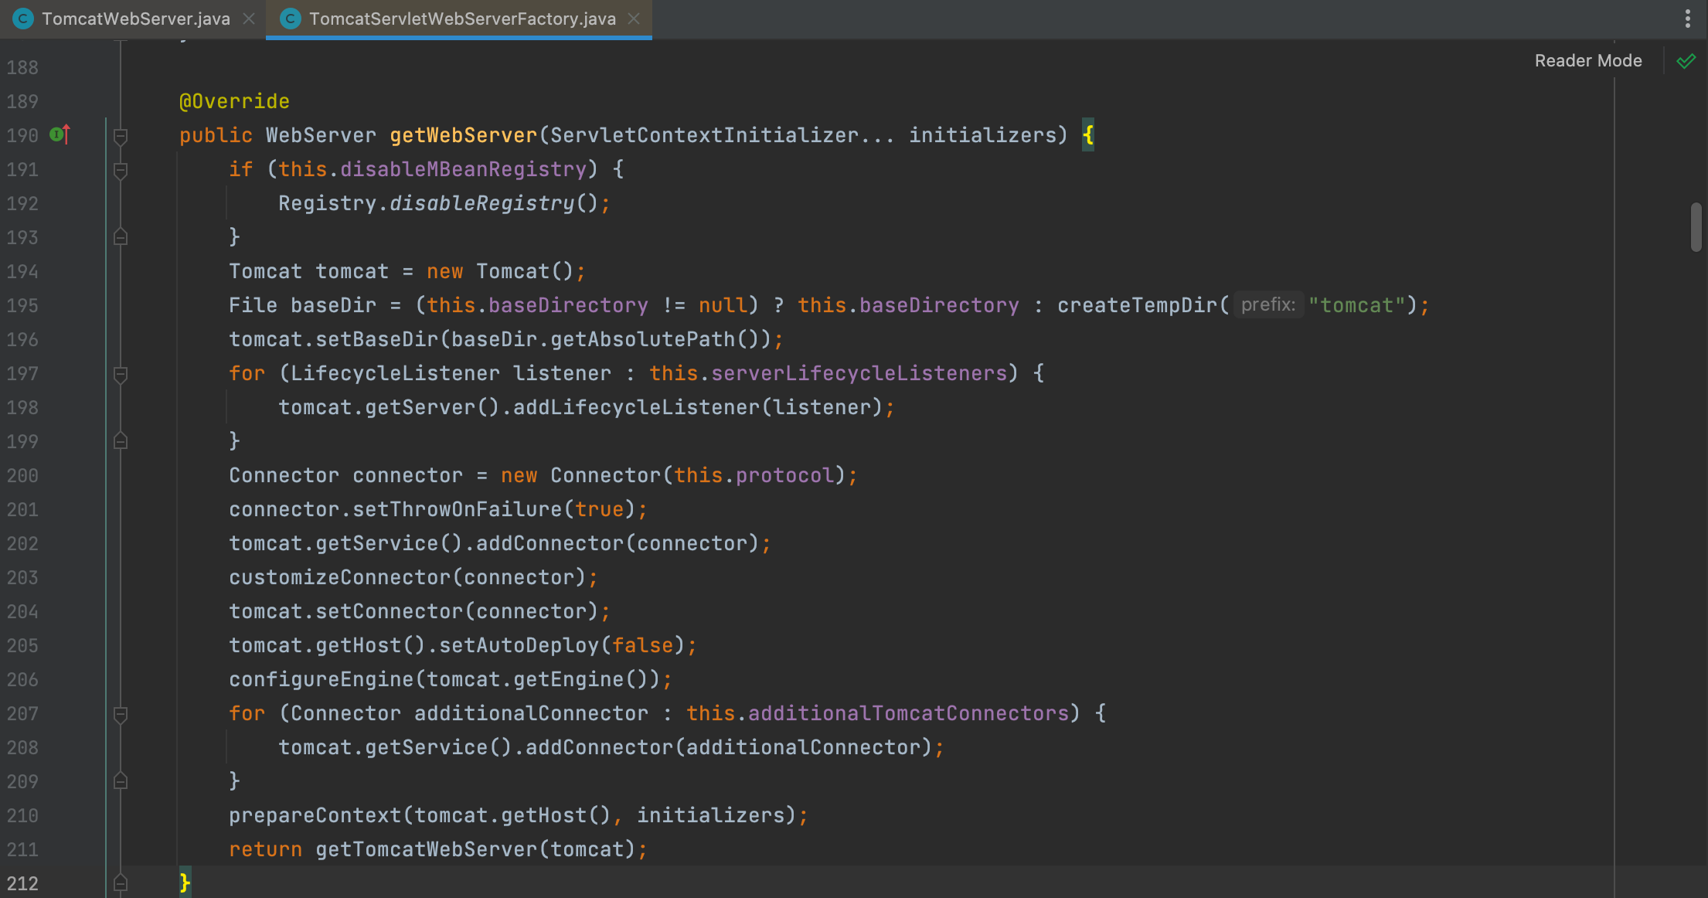This screenshot has height=898, width=1708.
Task: Click the disableRegistry method call
Action: 482,203
